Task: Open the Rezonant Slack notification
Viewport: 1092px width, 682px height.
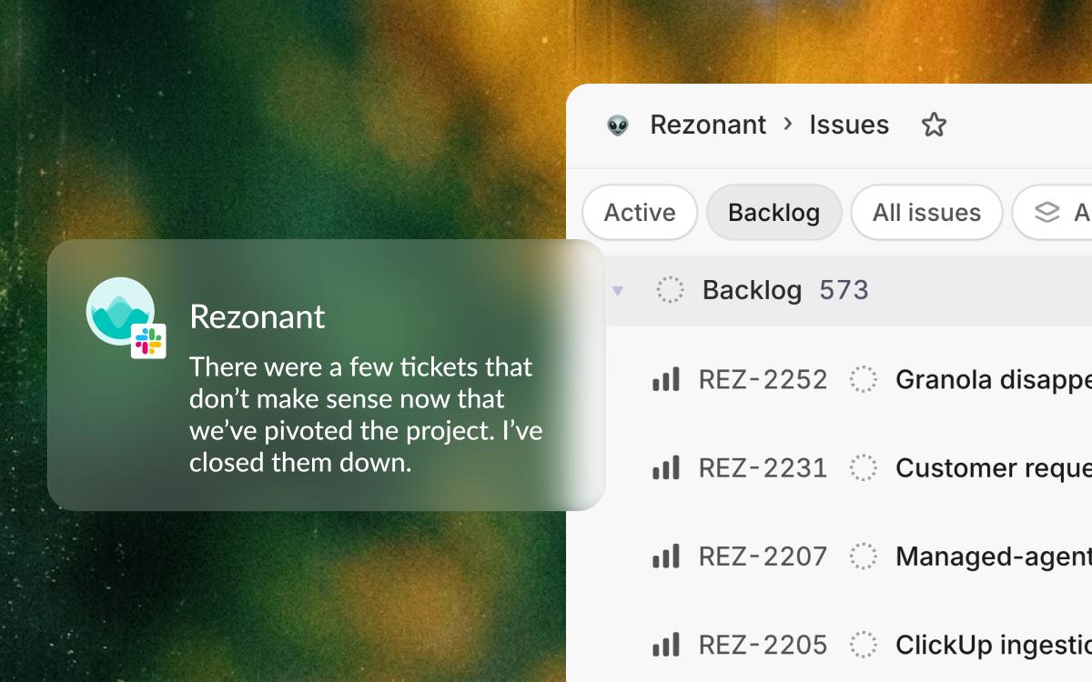Action: tap(326, 376)
